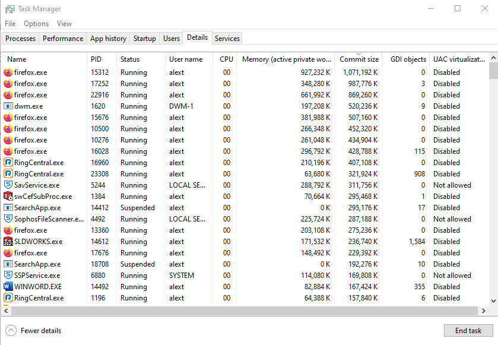Sort by the UAC virtualization column header
498x345 pixels.
[x=459, y=59]
